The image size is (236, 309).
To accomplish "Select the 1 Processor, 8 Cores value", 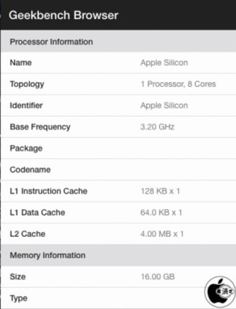I will click(178, 84).
